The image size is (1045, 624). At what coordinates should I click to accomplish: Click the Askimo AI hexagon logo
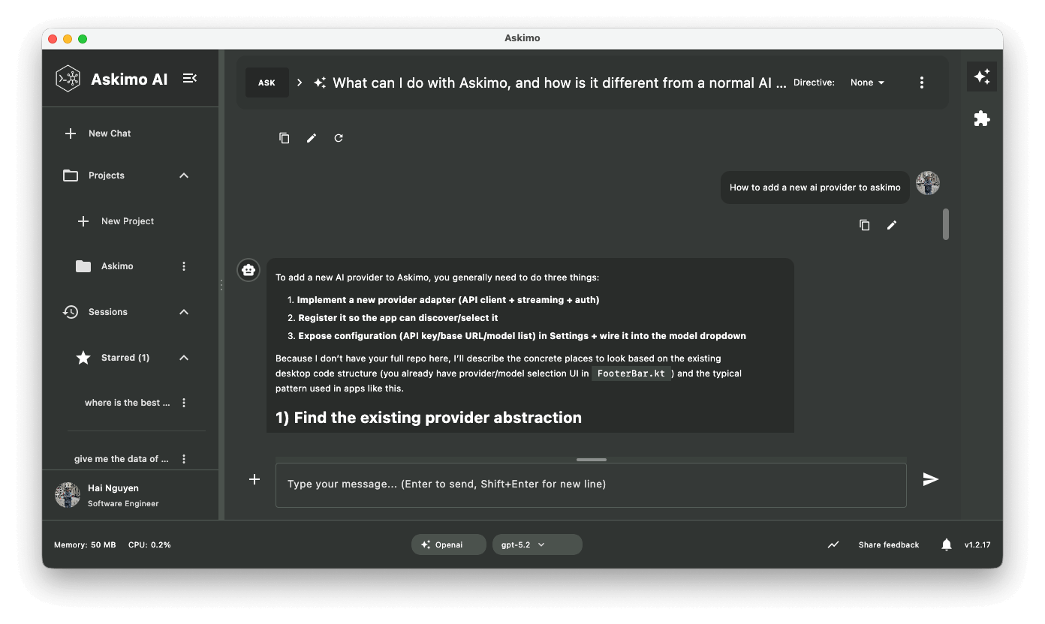click(68, 79)
